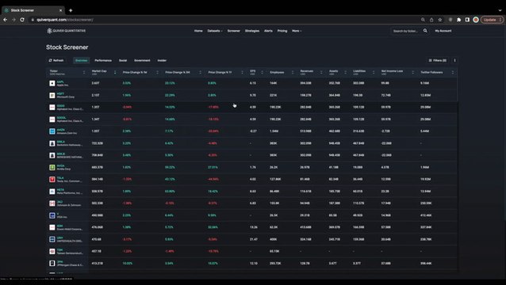Screen dimensions: 506x285
Task: Open the browser profile avatar
Action: click(x=476, y=20)
